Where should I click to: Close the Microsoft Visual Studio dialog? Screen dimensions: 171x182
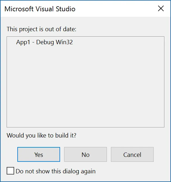[161, 8]
